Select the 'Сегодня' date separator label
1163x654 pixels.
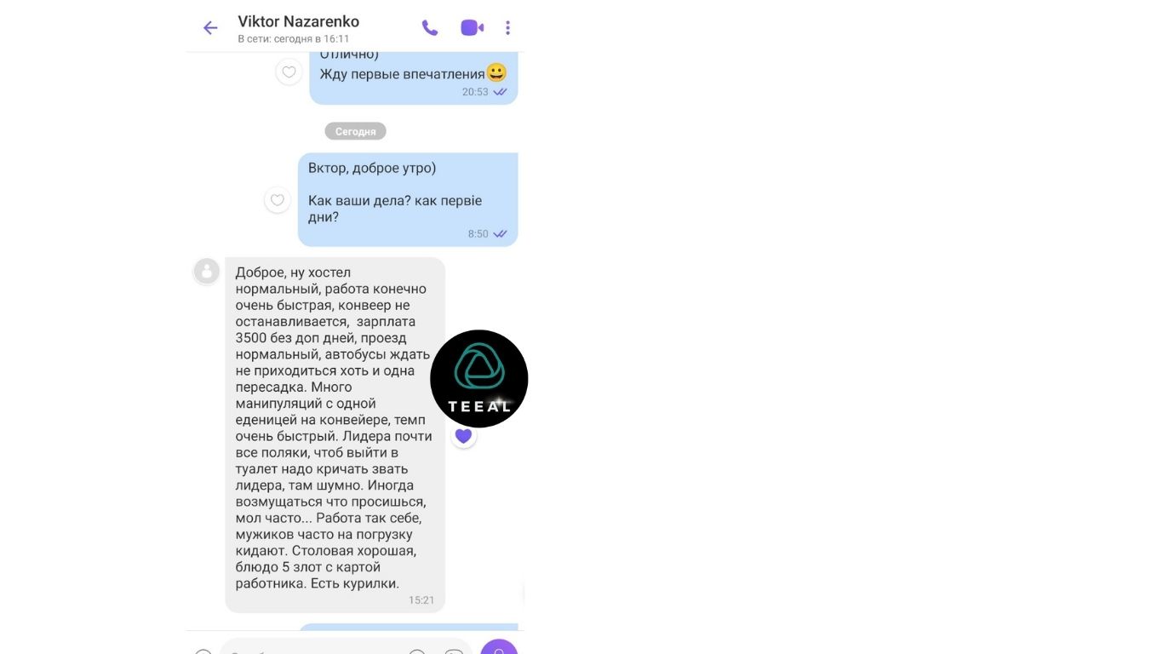(355, 131)
